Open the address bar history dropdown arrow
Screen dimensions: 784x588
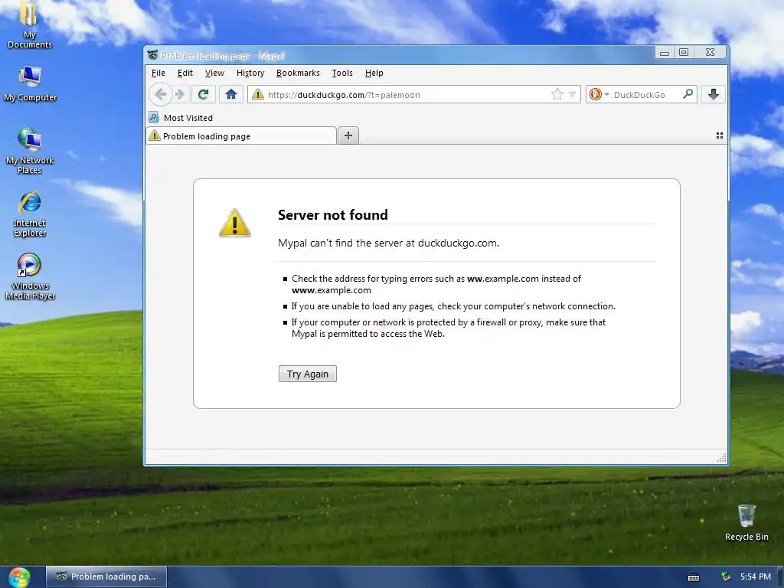point(573,94)
